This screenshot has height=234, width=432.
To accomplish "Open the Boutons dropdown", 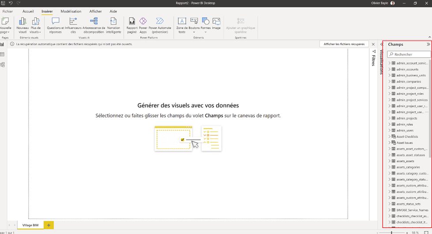I will 194,25.
